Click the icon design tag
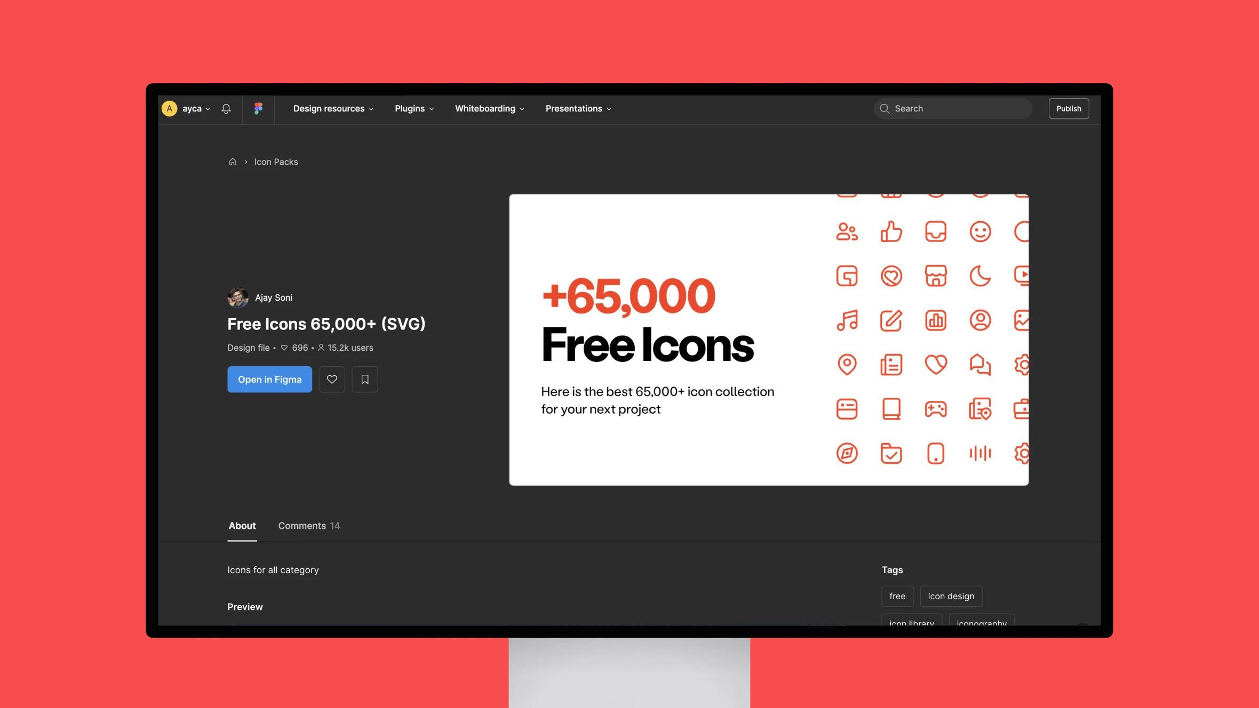 pyautogui.click(x=950, y=596)
